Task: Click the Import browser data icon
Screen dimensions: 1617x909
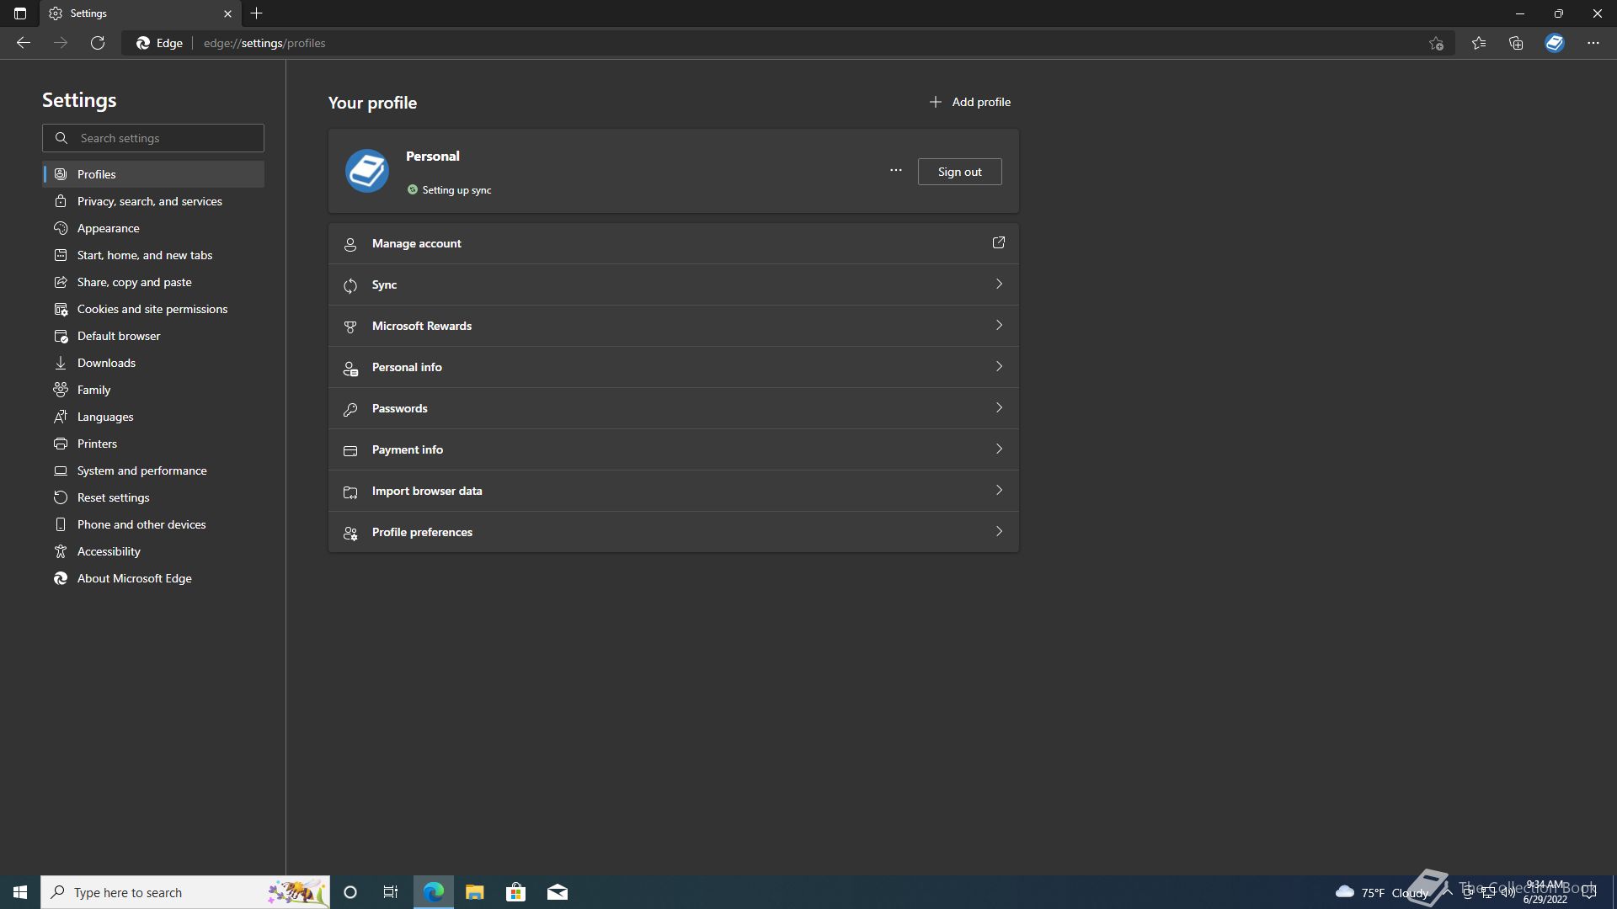Action: pos(350,492)
